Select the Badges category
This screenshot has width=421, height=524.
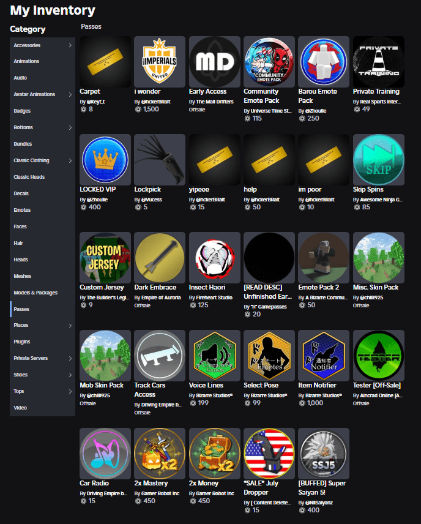click(22, 111)
